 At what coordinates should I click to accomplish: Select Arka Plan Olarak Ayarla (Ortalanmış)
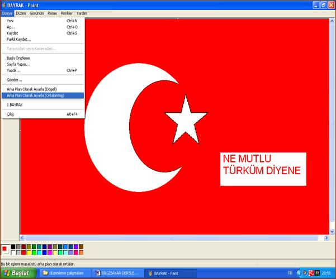[42, 95]
